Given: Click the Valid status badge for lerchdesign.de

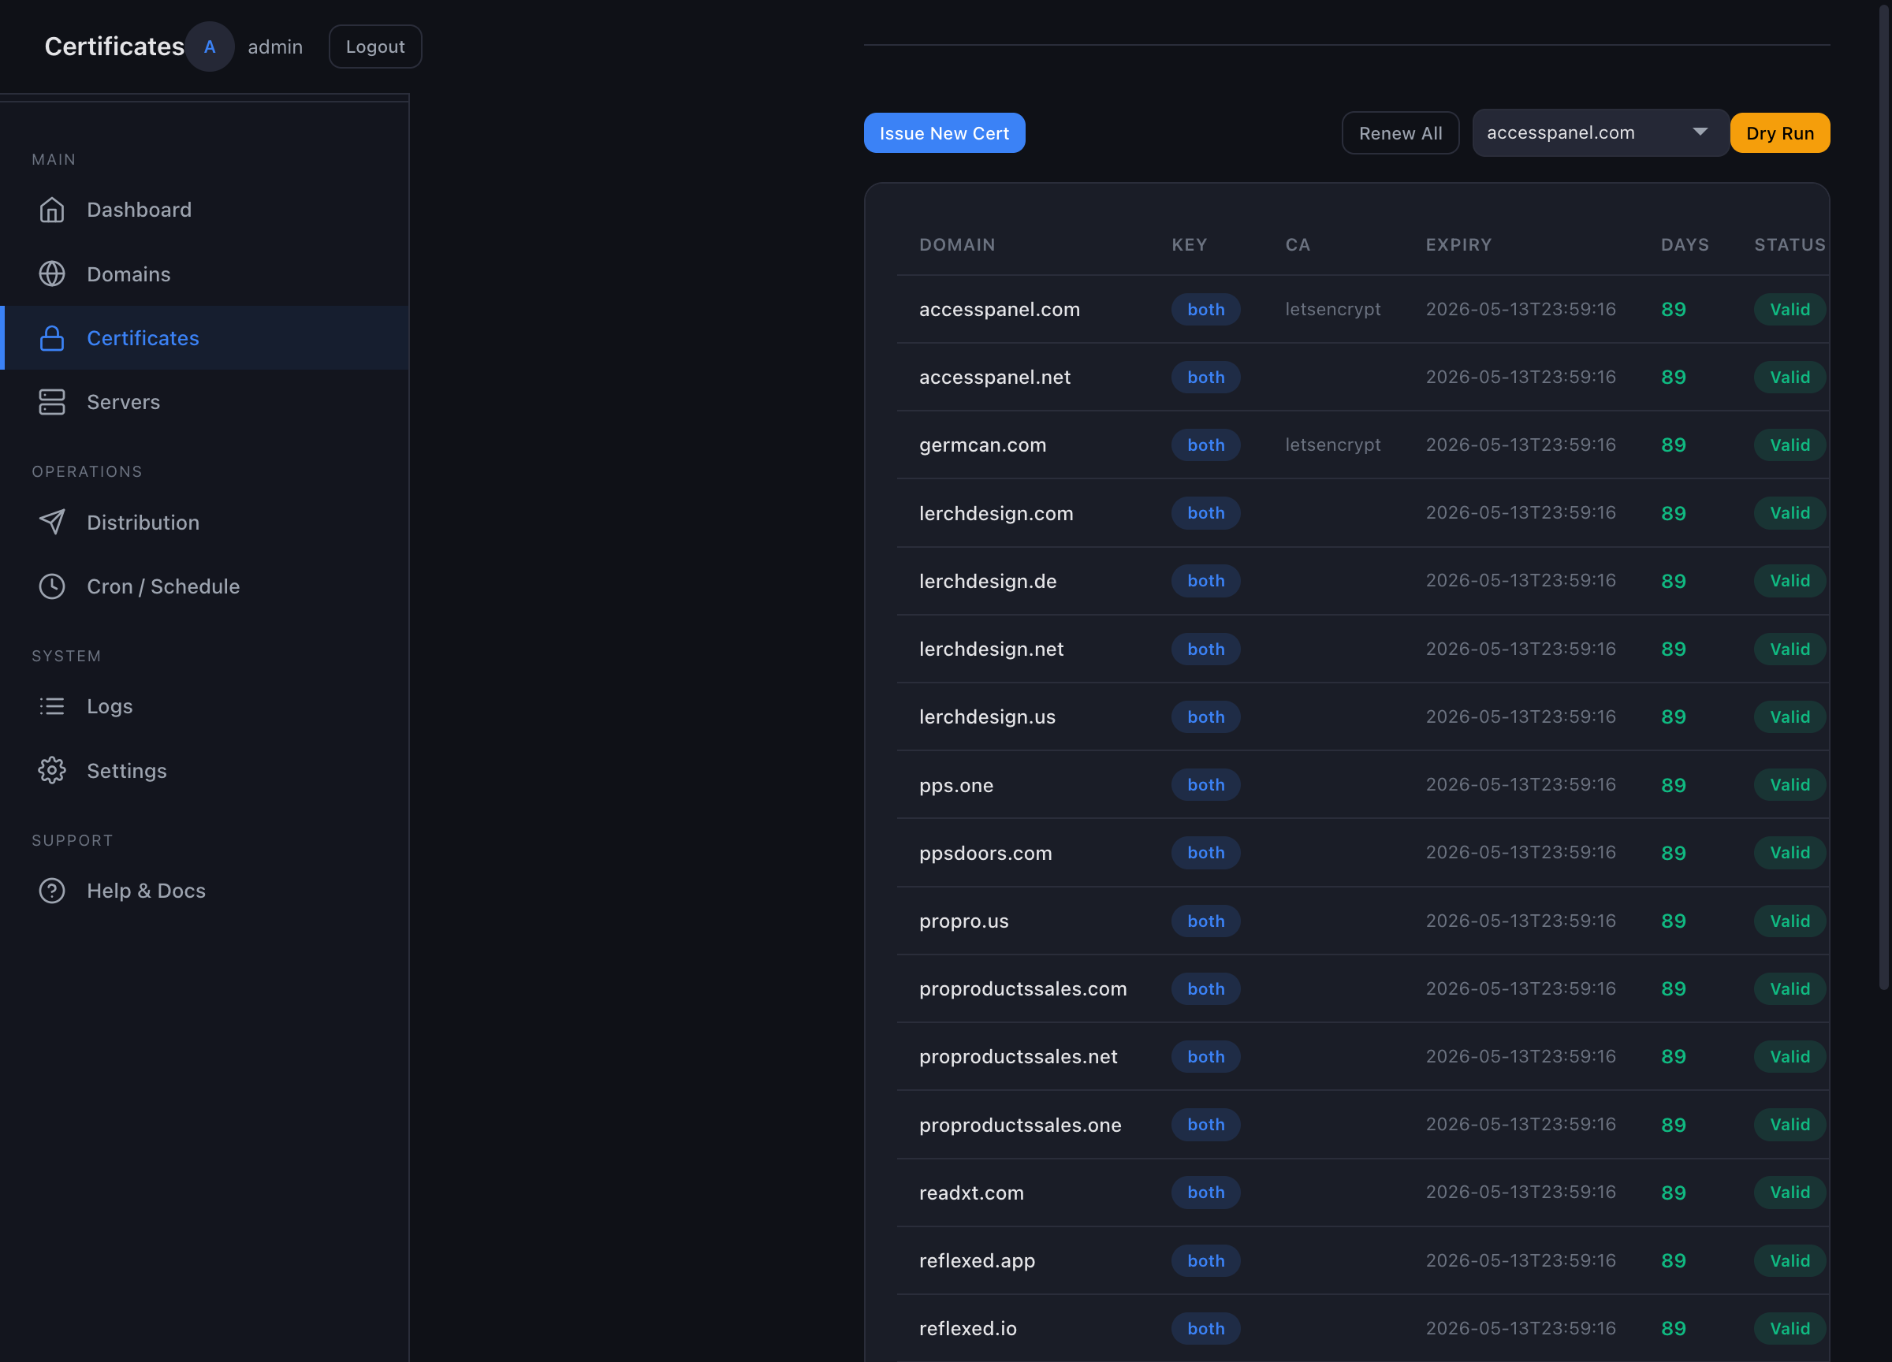Looking at the screenshot, I should coord(1789,580).
